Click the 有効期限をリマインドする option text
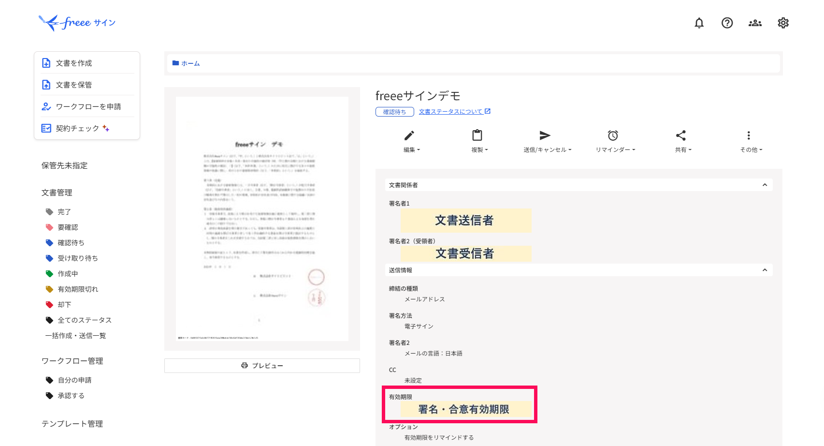Viewport: 824px width, 446px height. (439, 437)
